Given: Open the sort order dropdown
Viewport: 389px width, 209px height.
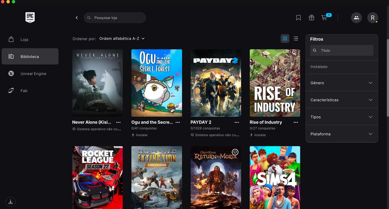Looking at the screenshot, I should [x=122, y=38].
